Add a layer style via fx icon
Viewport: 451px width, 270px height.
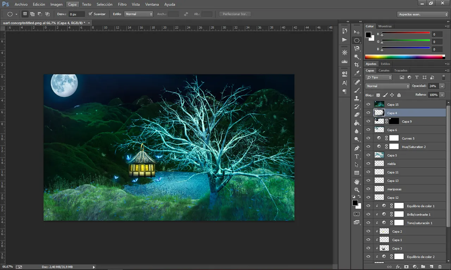tap(398, 267)
